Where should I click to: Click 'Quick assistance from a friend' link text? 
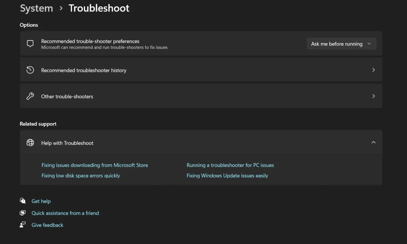pos(65,213)
